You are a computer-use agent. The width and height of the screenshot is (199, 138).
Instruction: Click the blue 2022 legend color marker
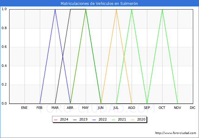tap(94, 120)
